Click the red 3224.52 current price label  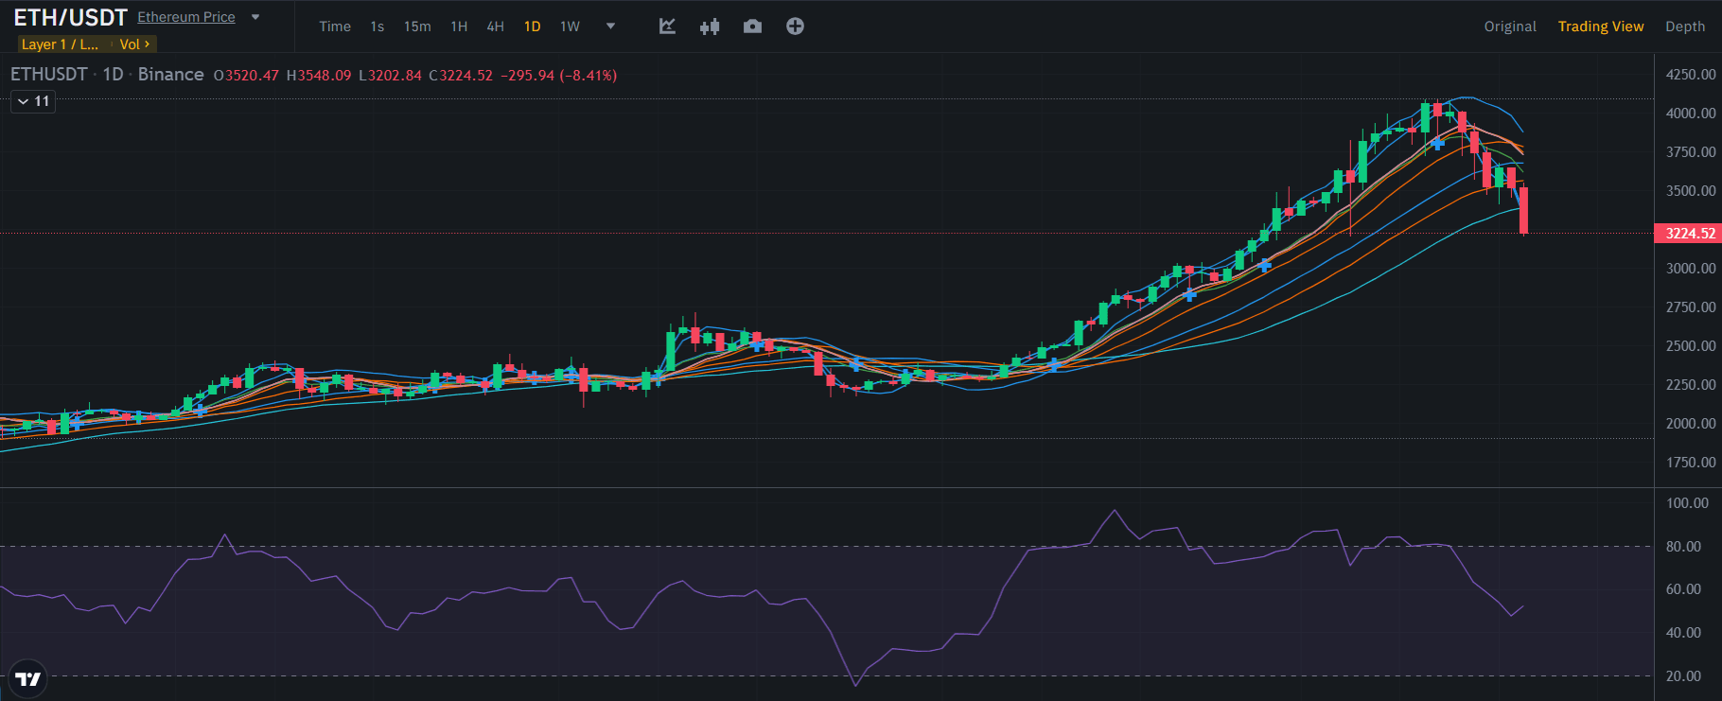point(1689,234)
